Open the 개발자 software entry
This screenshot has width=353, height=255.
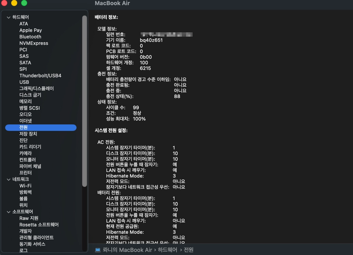tap(26, 231)
